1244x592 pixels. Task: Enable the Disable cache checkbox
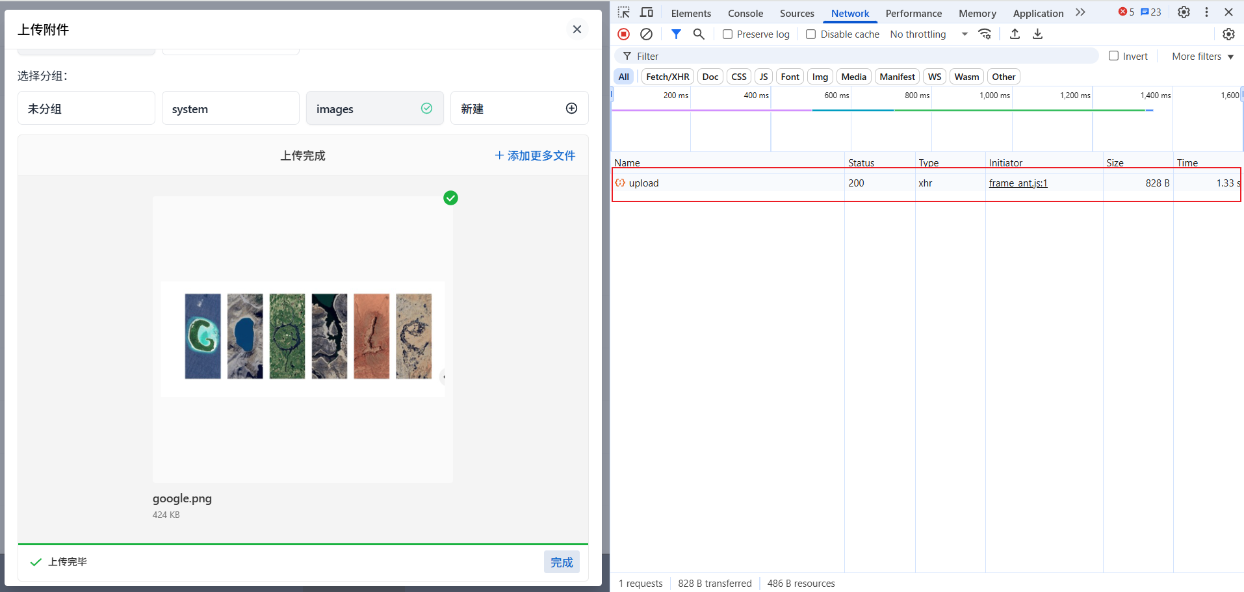click(x=810, y=34)
